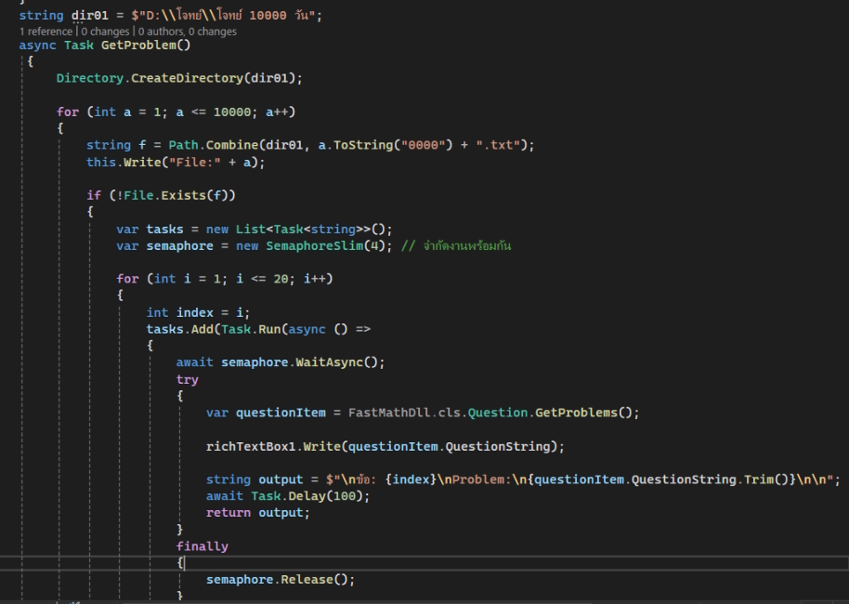This screenshot has height=604, width=849.
Task: Click 20 in the inner for loop
Action: click(x=281, y=279)
